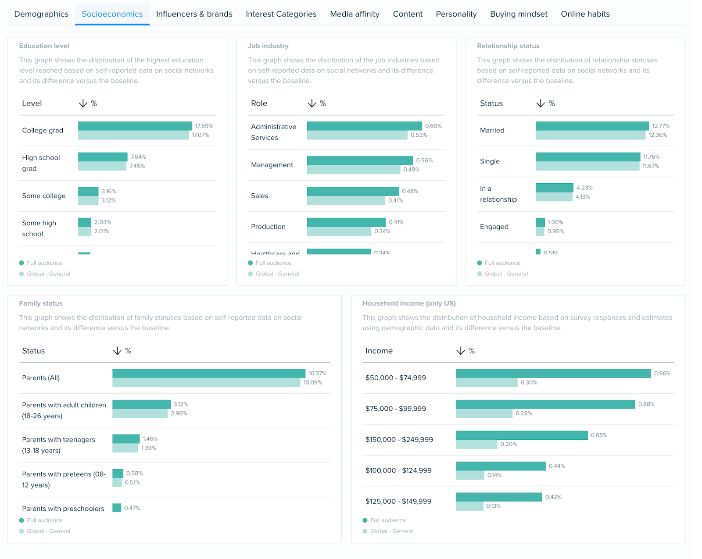The width and height of the screenshot is (702, 559).
Task: Click sort arrow in Job industry table
Action: [x=312, y=103]
